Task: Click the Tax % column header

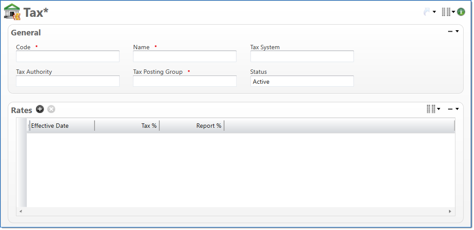Action: pos(127,126)
